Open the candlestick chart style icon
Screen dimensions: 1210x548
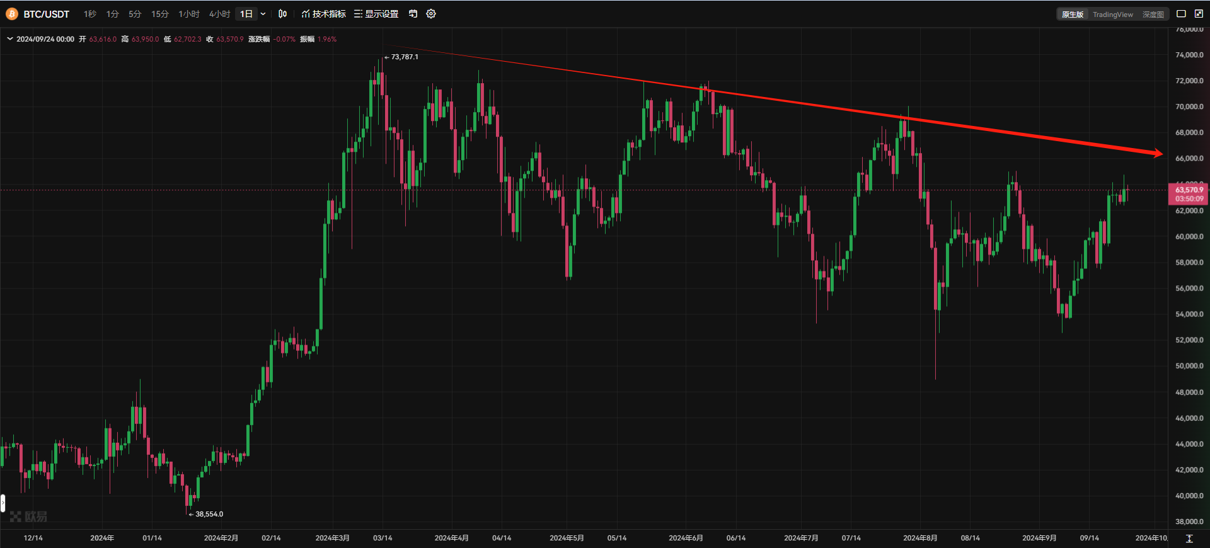point(283,14)
